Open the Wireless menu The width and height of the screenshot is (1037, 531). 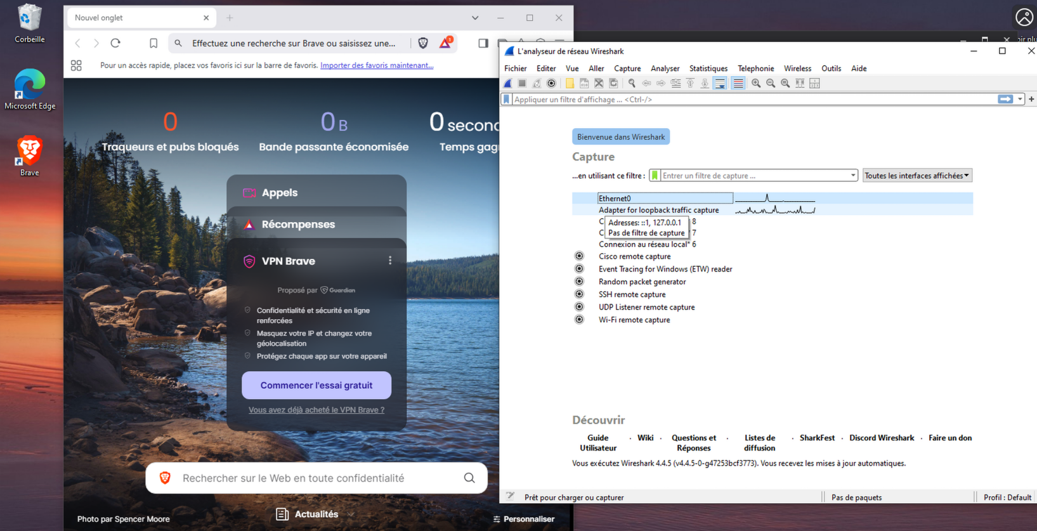point(797,69)
